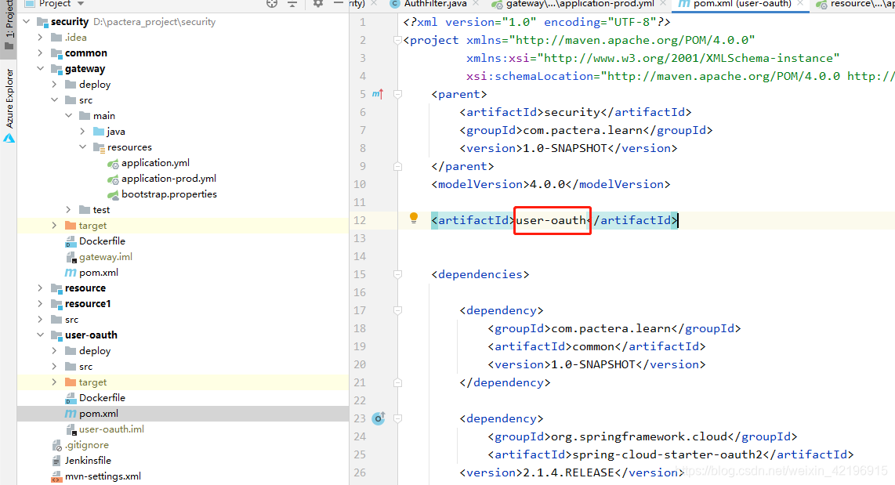Open the 1: Project tool window button

(9, 26)
